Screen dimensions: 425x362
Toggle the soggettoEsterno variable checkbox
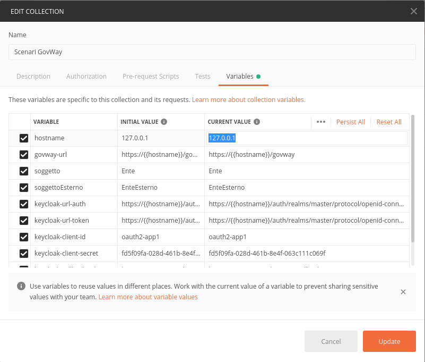(x=24, y=188)
